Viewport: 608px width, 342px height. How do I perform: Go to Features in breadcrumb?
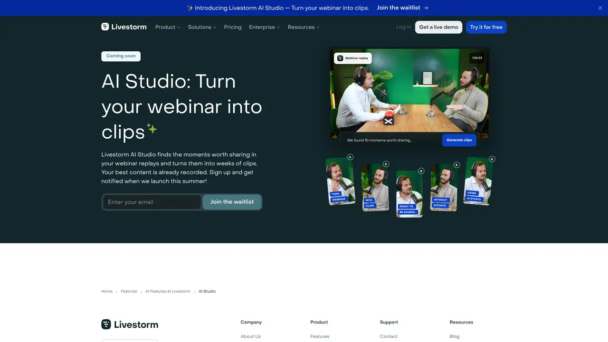129,291
